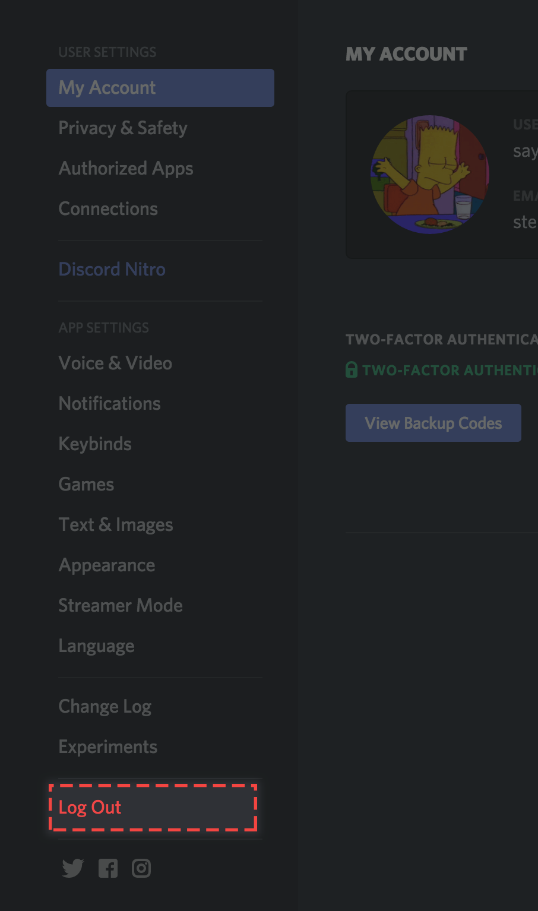Open Discord Nitro settings
The image size is (538, 911).
112,269
